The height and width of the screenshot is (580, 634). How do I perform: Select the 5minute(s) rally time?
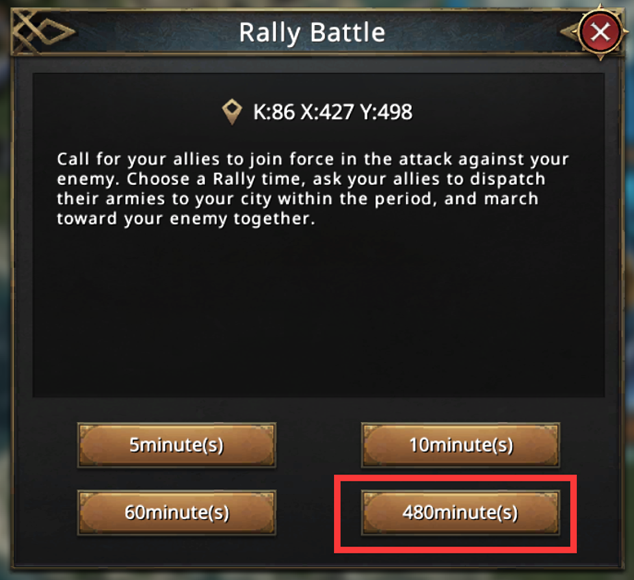pos(176,445)
